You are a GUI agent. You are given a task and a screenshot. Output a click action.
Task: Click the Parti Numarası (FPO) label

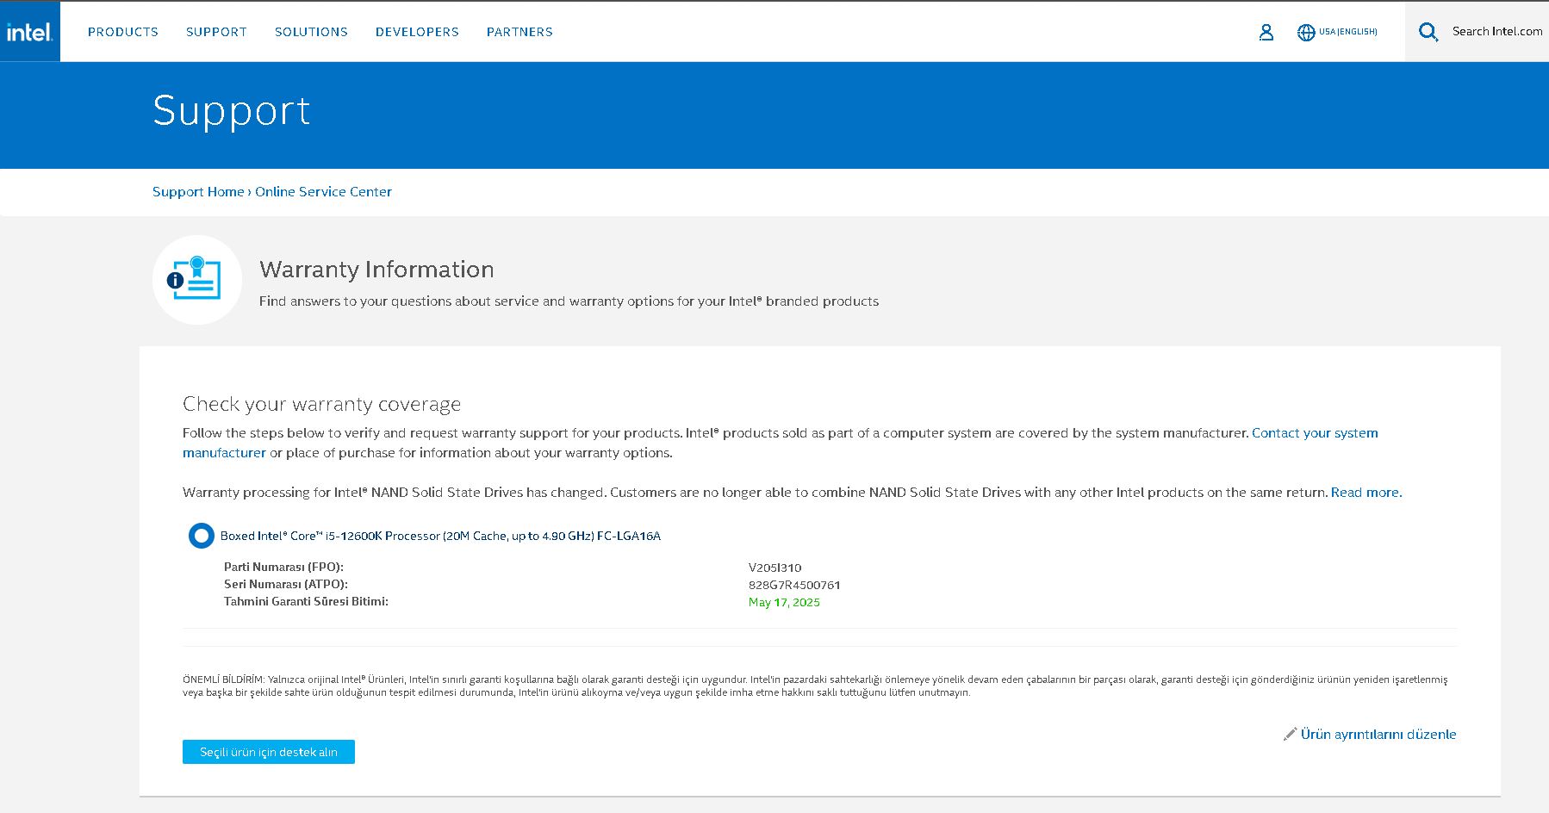[283, 567]
